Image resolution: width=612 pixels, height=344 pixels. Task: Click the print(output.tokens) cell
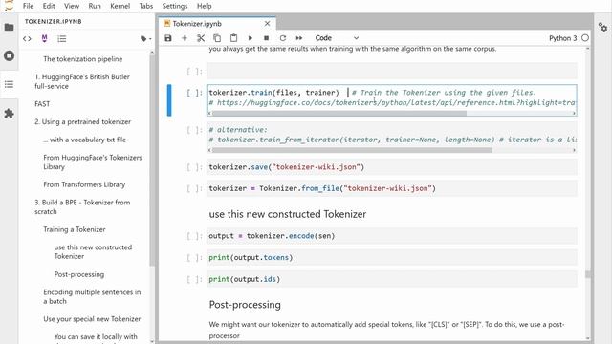391,257
